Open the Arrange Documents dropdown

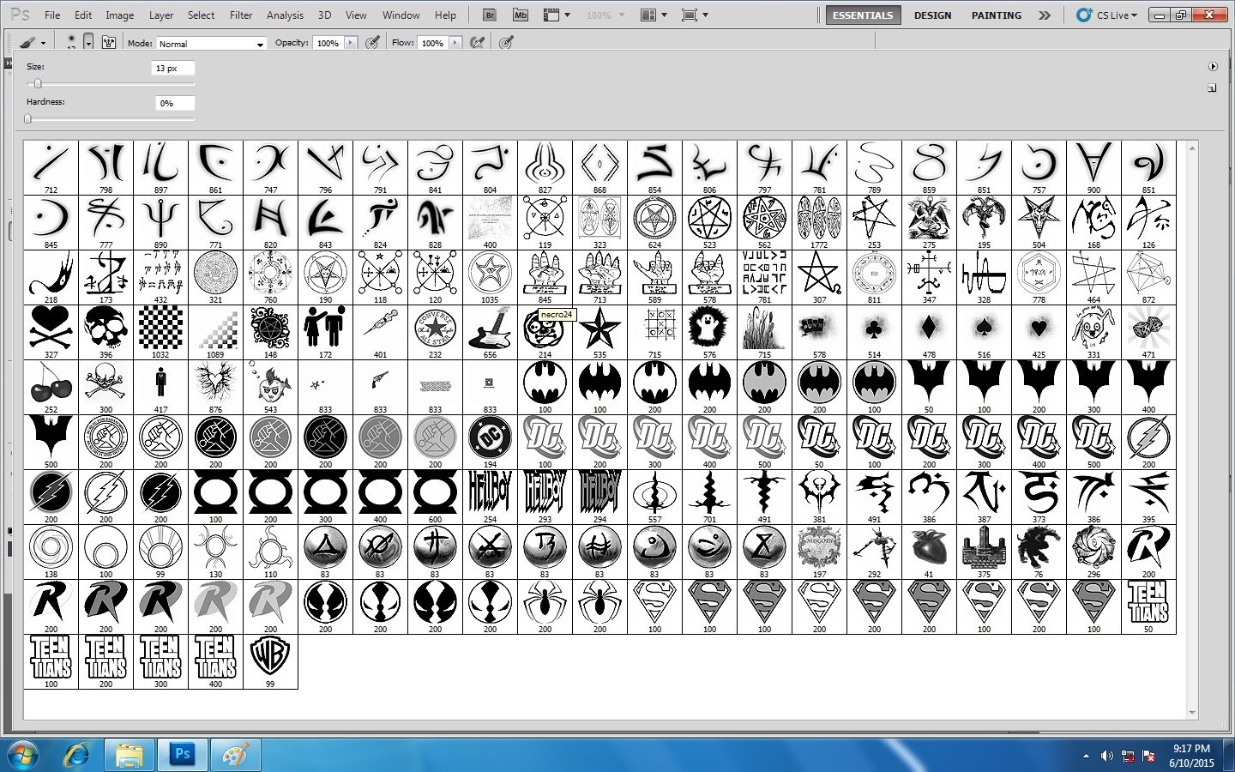pos(654,15)
